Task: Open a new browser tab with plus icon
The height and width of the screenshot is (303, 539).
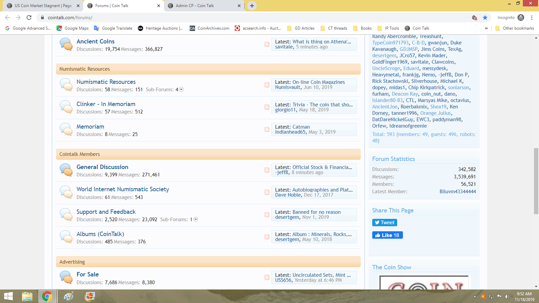Action: 252,6
